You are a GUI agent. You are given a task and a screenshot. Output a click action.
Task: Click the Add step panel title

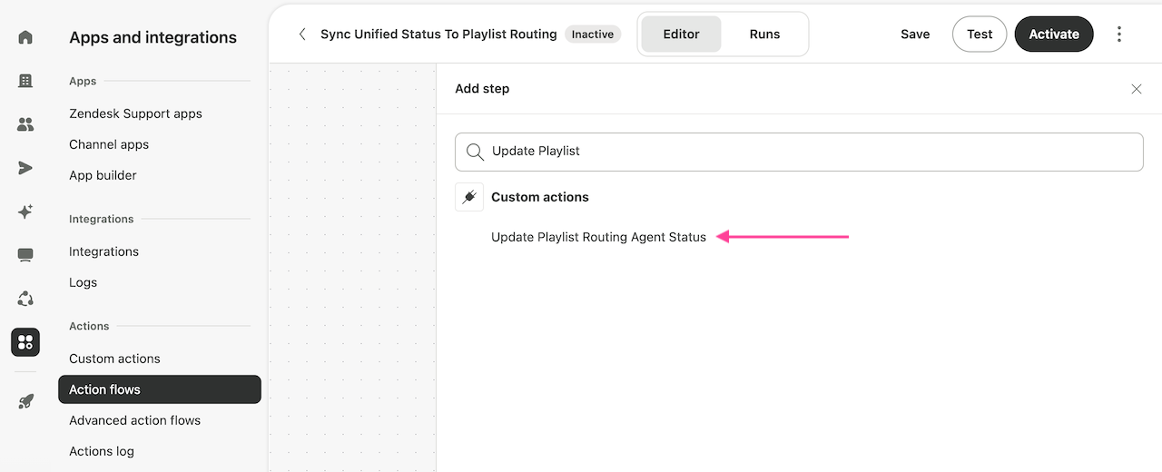(482, 89)
